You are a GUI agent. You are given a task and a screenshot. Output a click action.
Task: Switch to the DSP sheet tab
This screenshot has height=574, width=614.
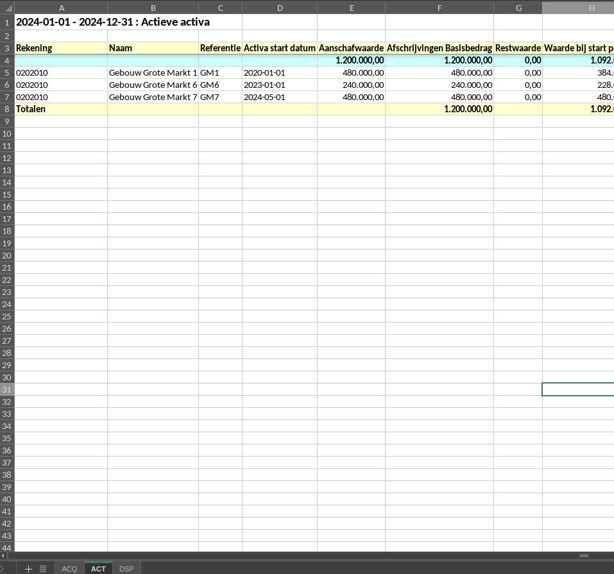tap(126, 569)
